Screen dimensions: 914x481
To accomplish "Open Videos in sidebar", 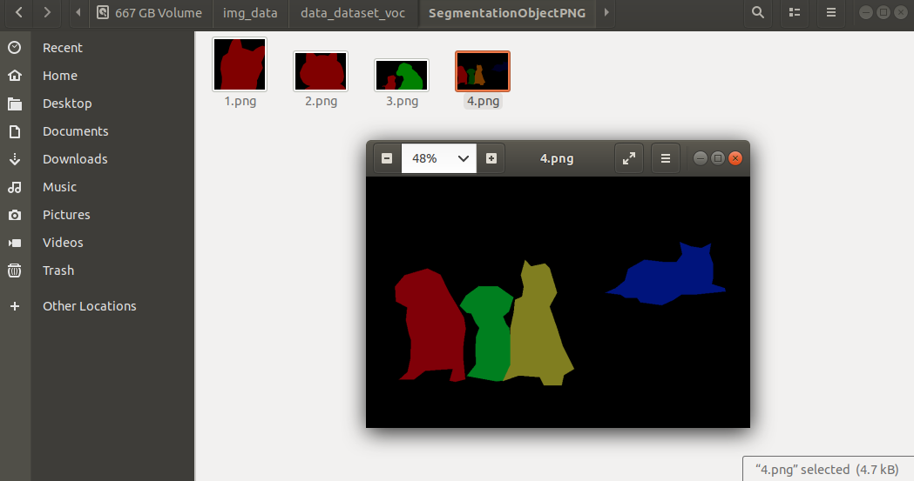I will point(63,243).
